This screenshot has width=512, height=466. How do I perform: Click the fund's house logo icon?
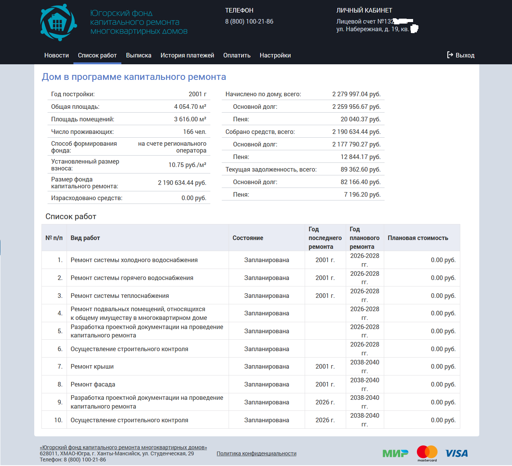[59, 22]
